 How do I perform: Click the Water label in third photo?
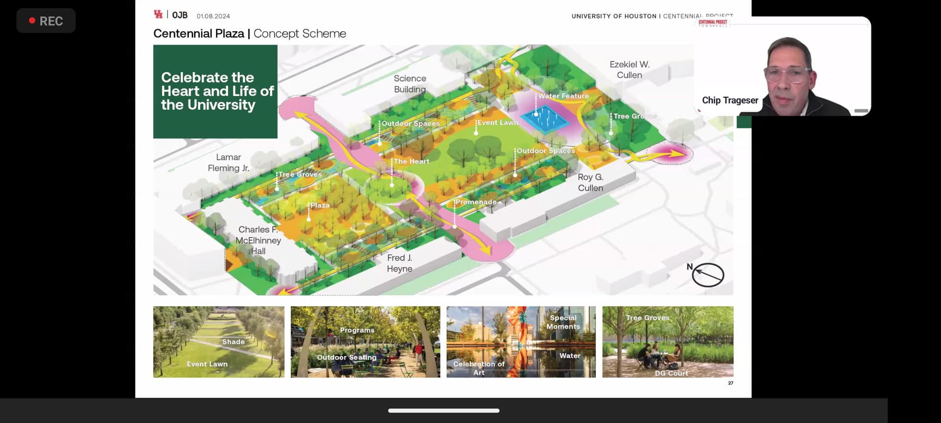[x=570, y=355]
